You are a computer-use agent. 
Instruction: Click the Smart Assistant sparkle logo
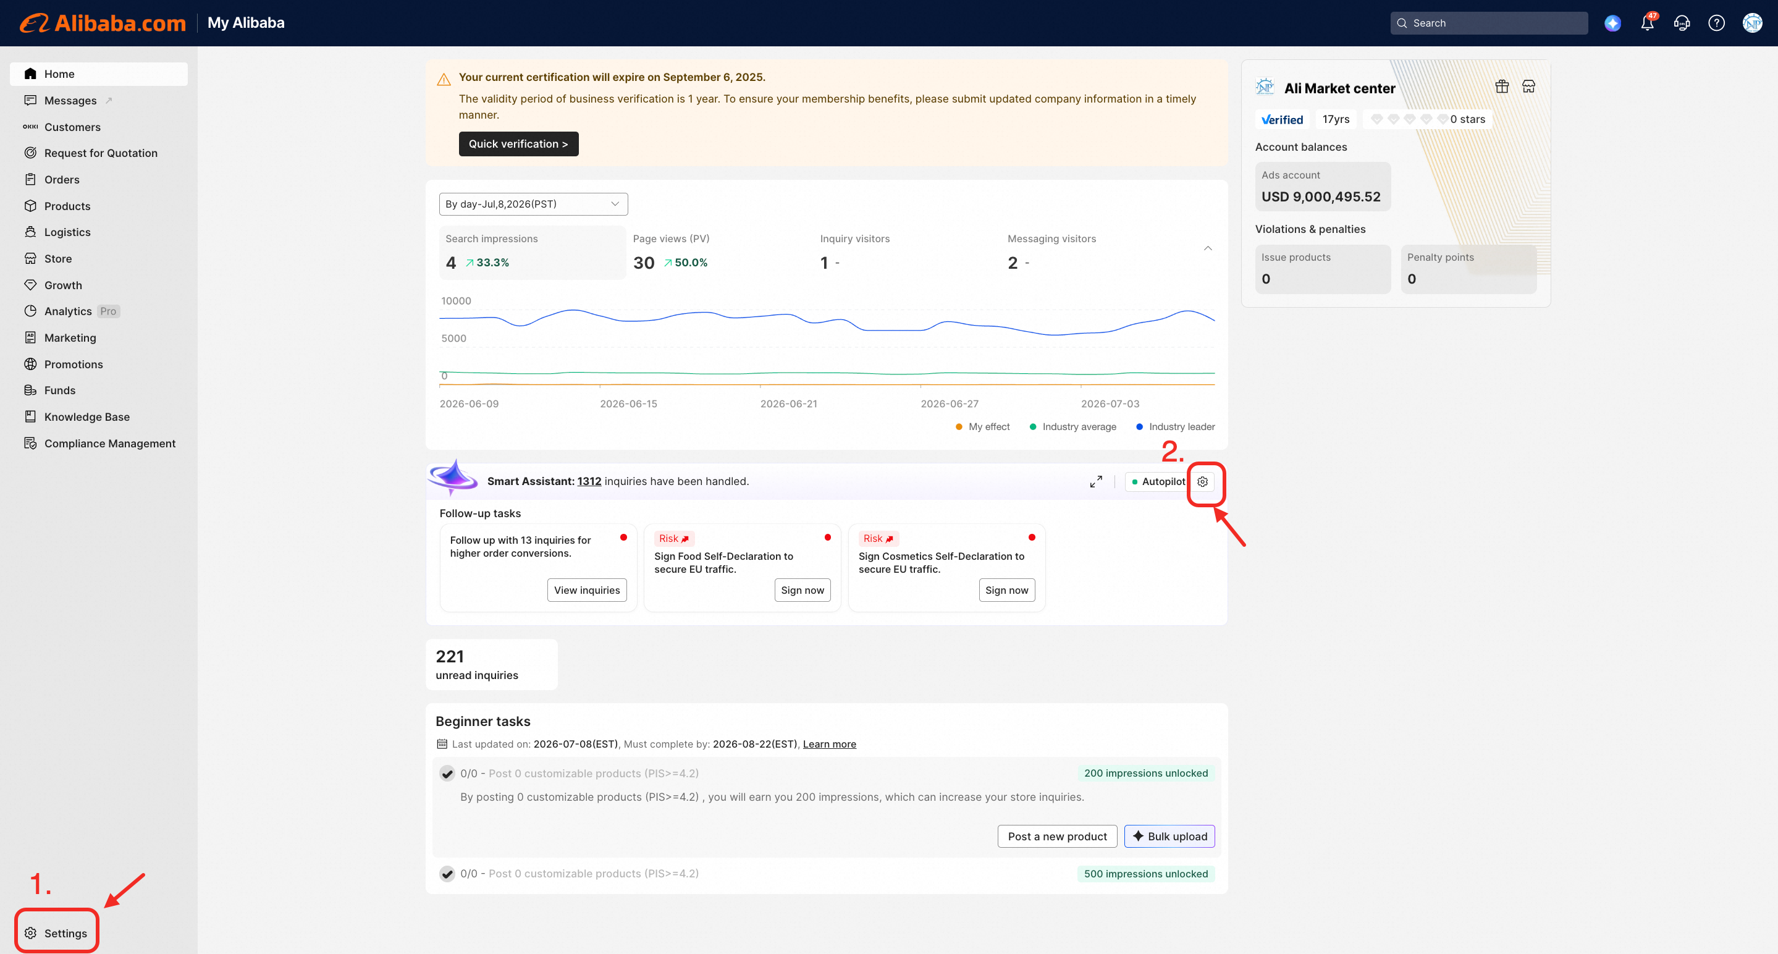tap(453, 477)
